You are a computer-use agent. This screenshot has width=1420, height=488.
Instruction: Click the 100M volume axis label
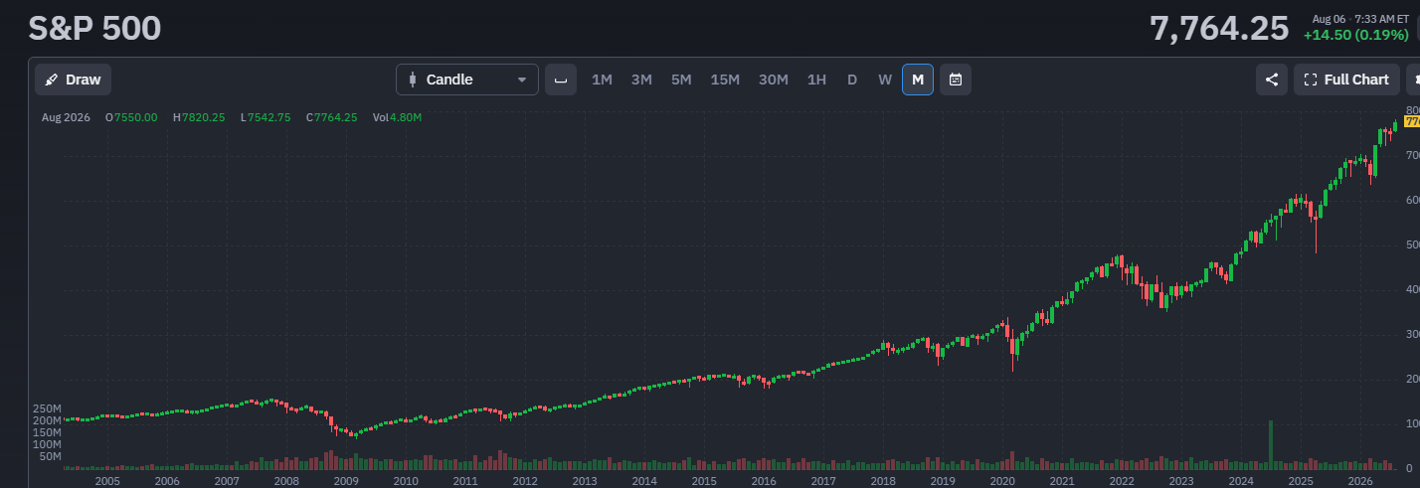[x=48, y=444]
